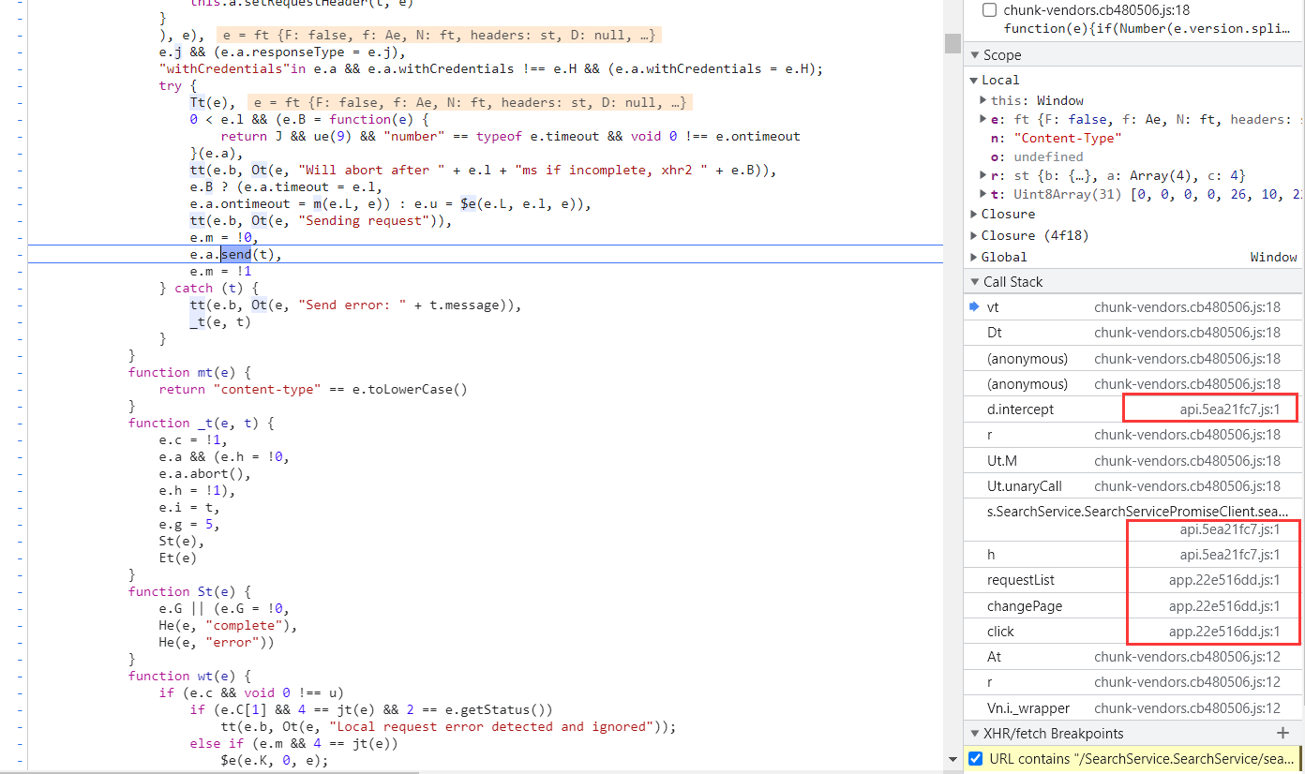The image size is (1305, 774).
Task: Select the click call stack frame
Action: point(1134,632)
